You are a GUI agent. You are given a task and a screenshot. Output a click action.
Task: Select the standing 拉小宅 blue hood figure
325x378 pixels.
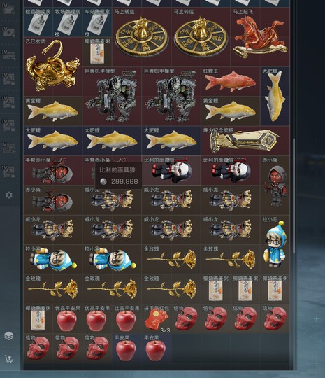(275, 244)
